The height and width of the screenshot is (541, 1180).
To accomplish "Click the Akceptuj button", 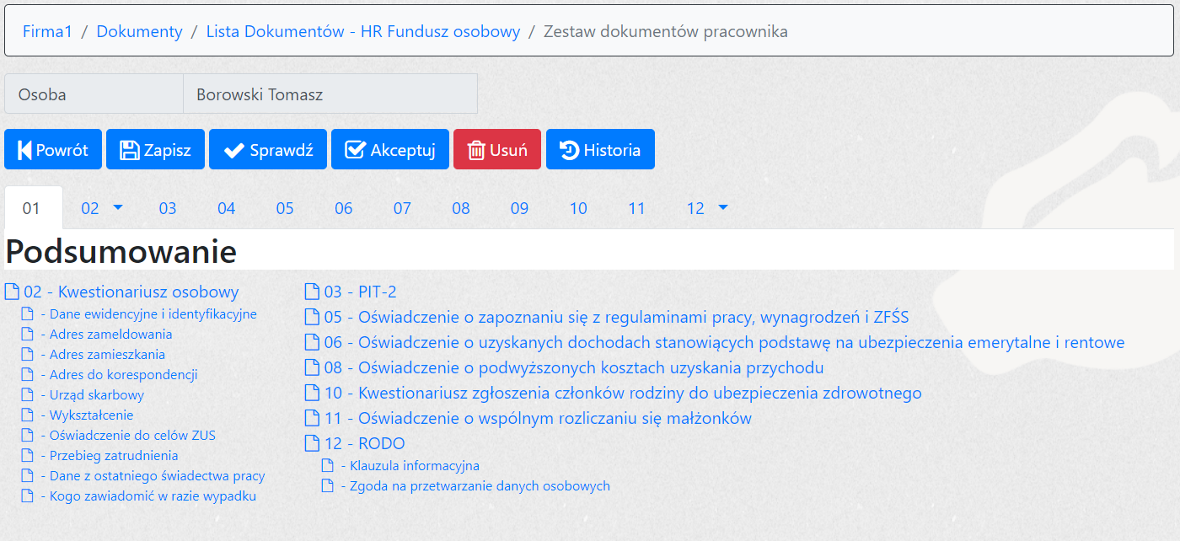I will click(x=389, y=150).
